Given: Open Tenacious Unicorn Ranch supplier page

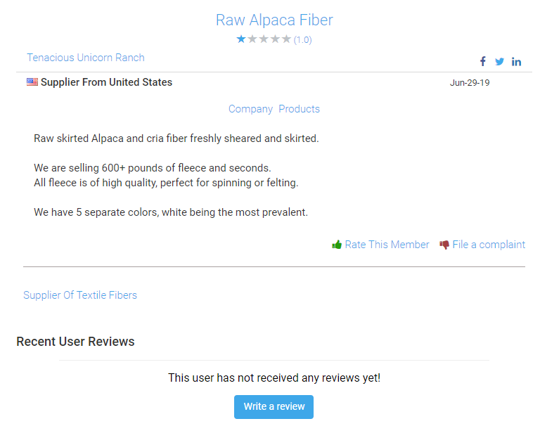Looking at the screenshot, I should tap(86, 58).
